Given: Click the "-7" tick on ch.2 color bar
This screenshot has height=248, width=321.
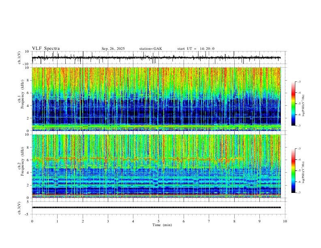Looking at the screenshot, I should [x=299, y=193].
